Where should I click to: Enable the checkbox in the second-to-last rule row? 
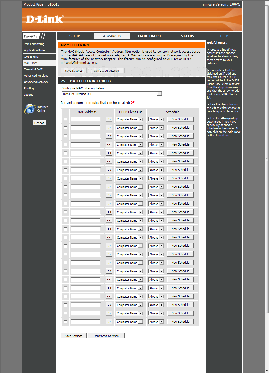point(65,313)
